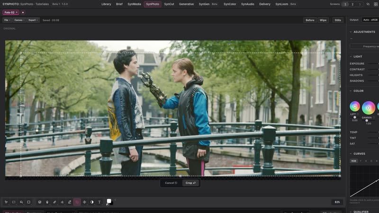
Task: Open the Delivery workspace
Action: click(265, 4)
